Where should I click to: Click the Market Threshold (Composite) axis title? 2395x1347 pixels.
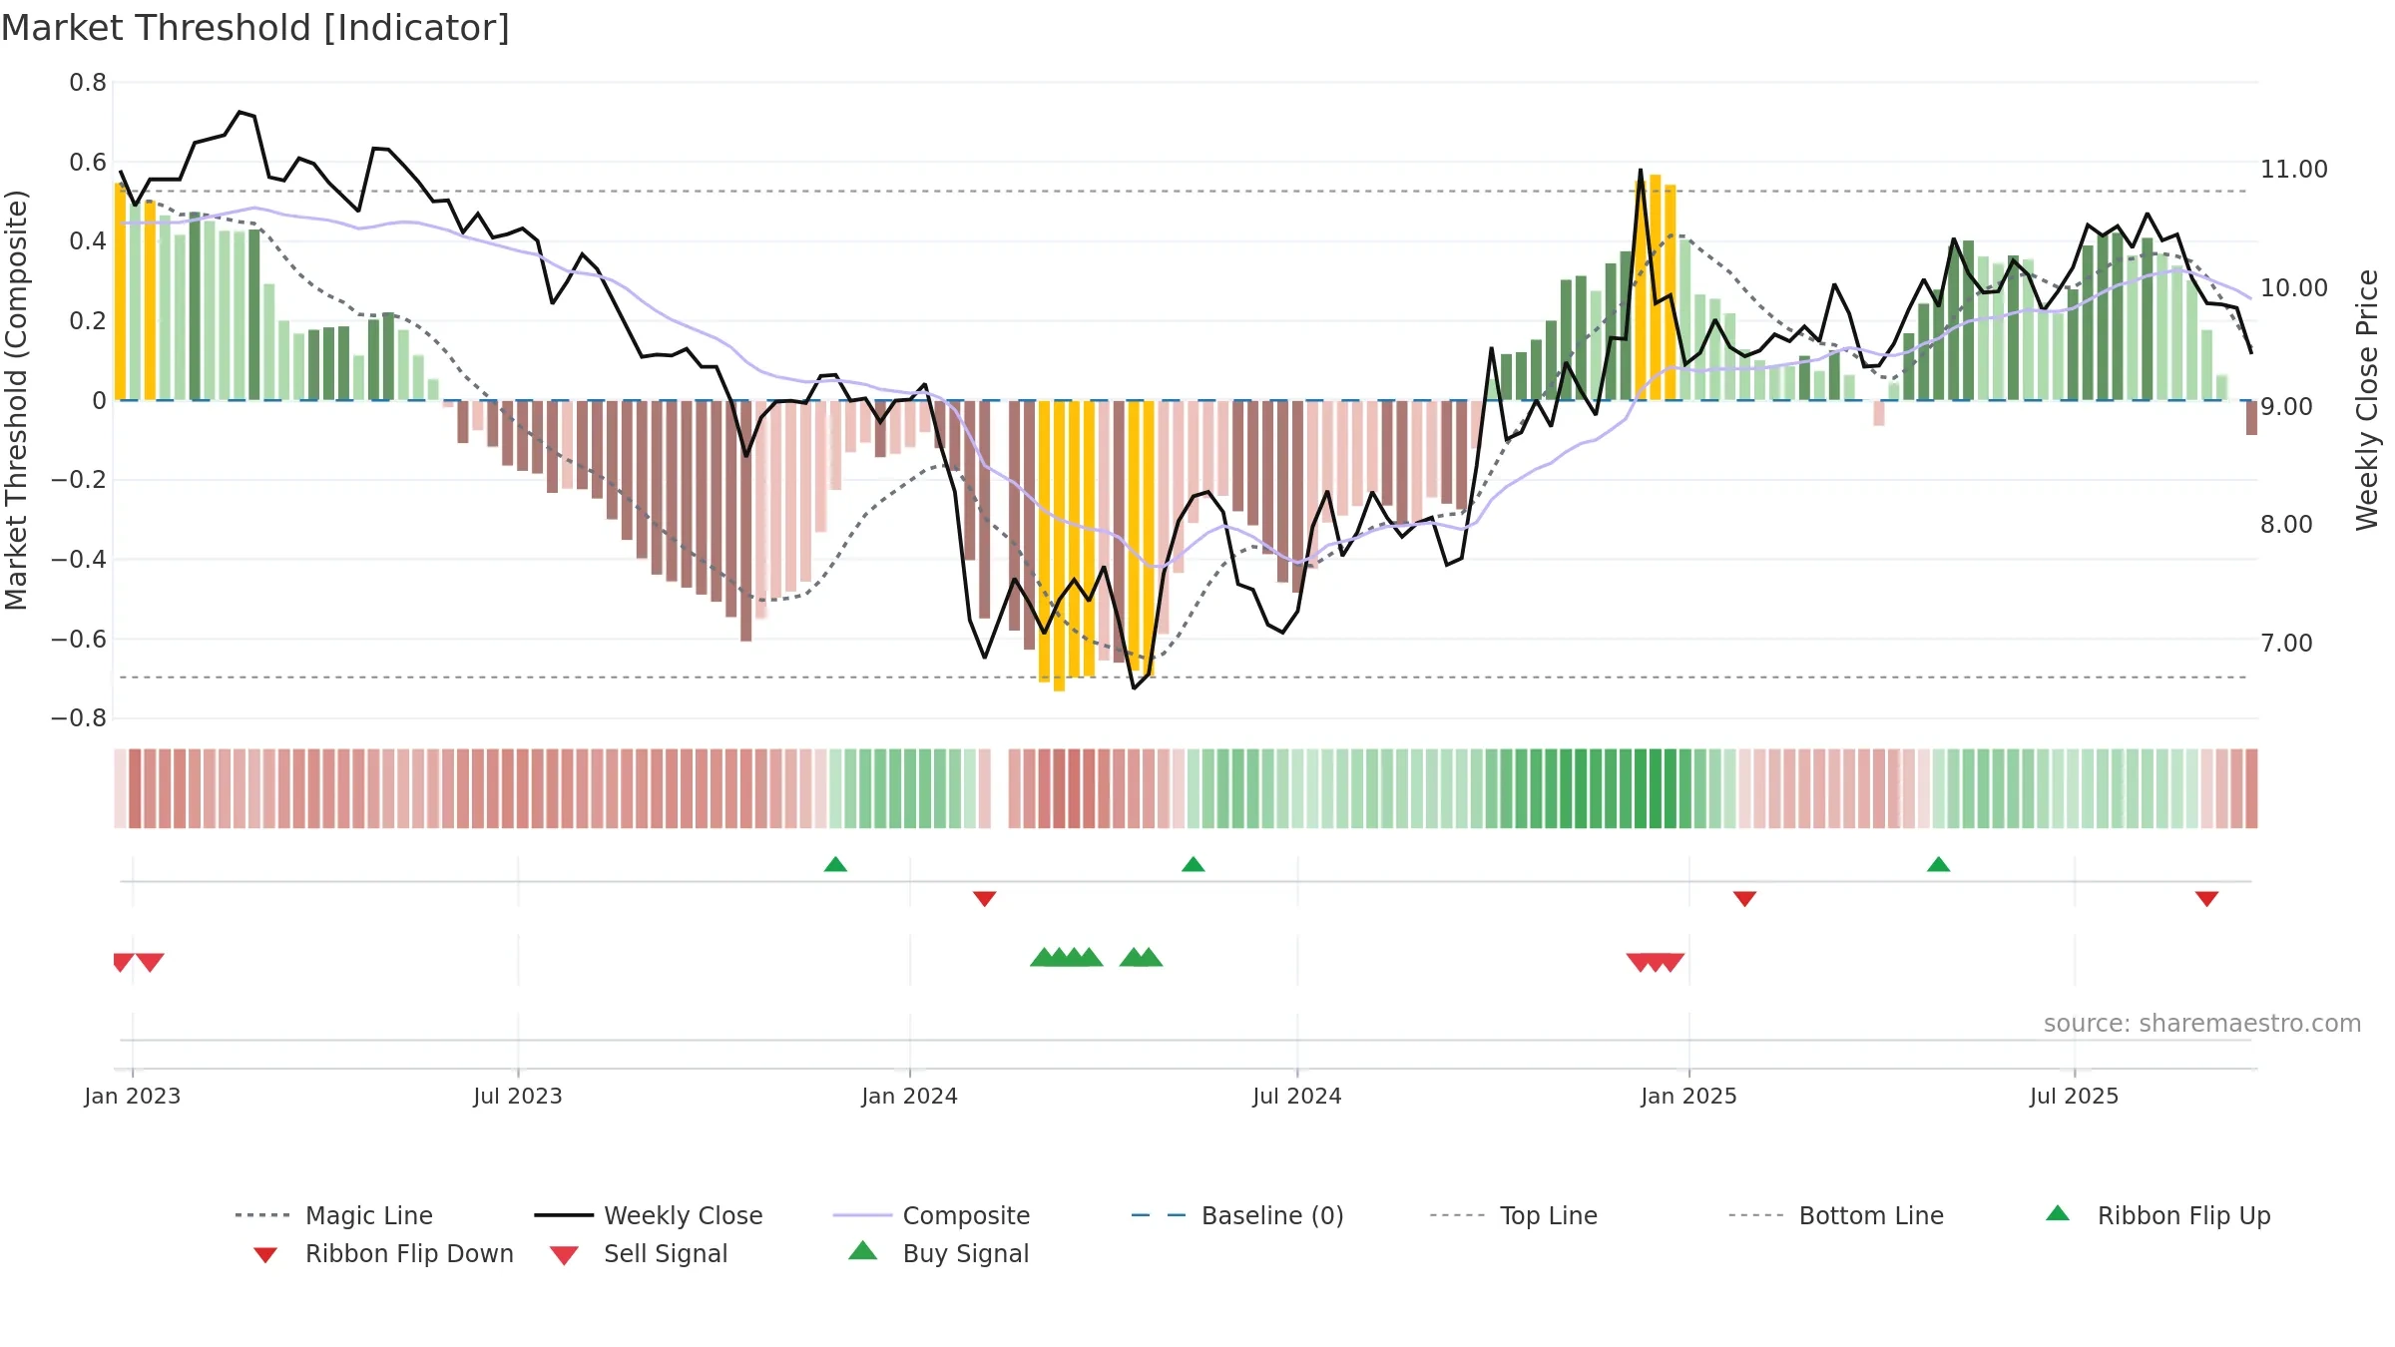[16, 399]
